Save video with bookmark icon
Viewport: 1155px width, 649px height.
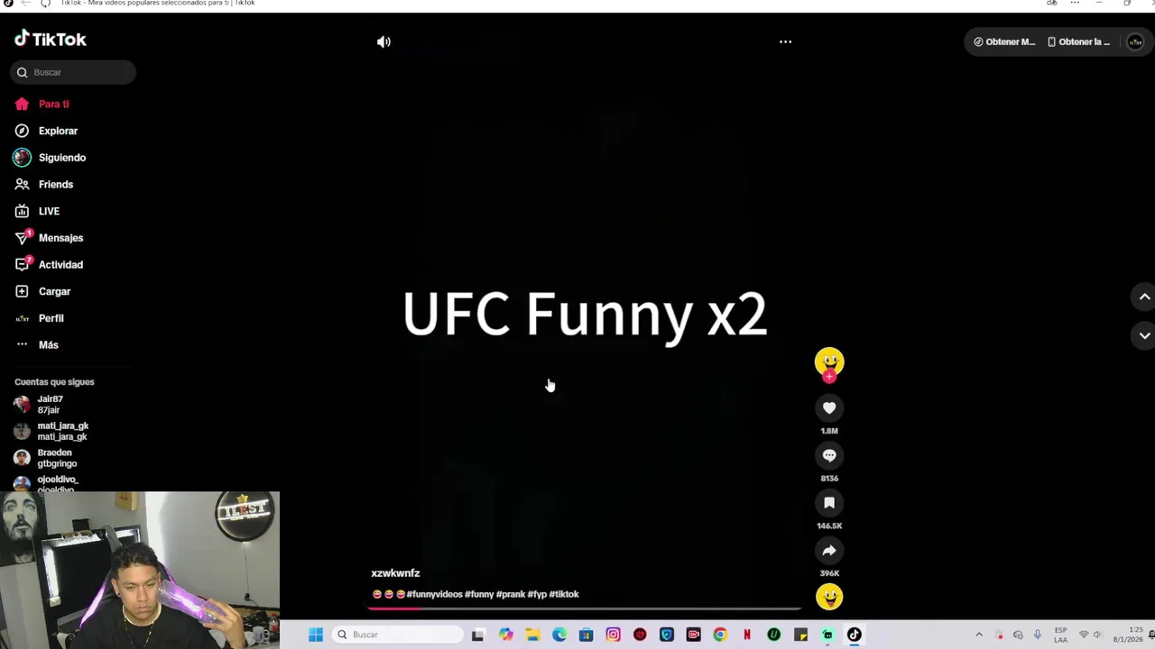click(x=829, y=503)
